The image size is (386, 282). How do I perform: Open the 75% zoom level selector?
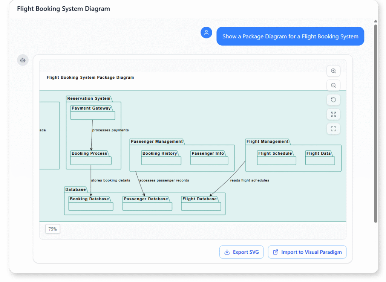pos(52,229)
